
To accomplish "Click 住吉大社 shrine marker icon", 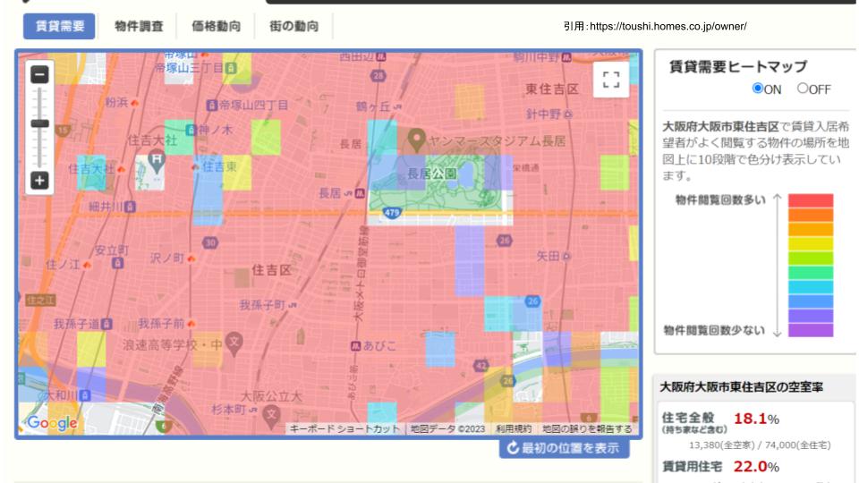I will click(157, 161).
